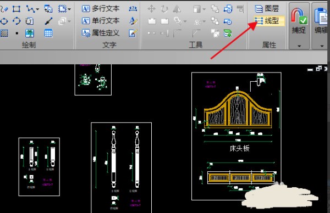The image size is (330, 213).
Task: Open the text style brush icon
Action: [x=133, y=21]
